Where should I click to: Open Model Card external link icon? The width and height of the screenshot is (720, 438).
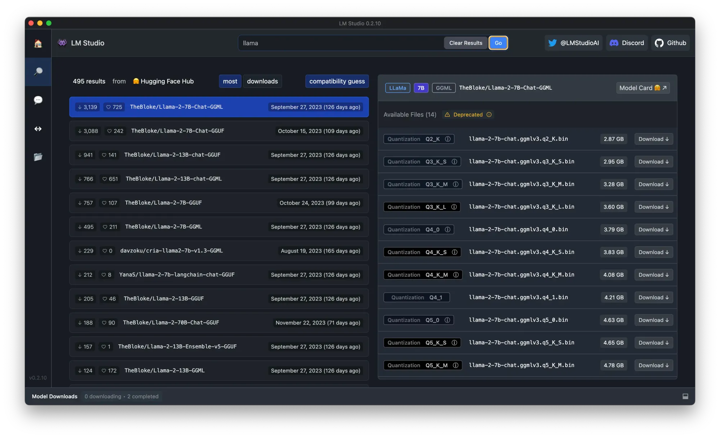pos(665,88)
